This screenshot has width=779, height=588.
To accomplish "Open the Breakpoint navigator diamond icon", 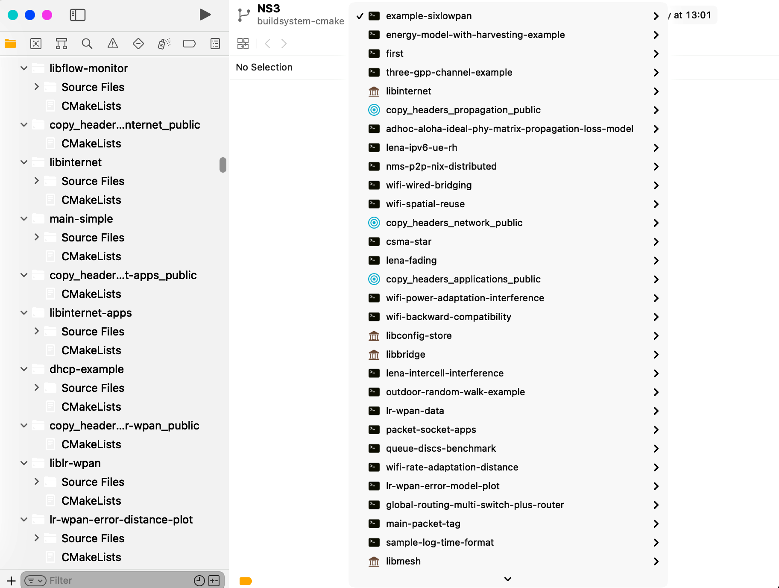I will click(x=138, y=43).
